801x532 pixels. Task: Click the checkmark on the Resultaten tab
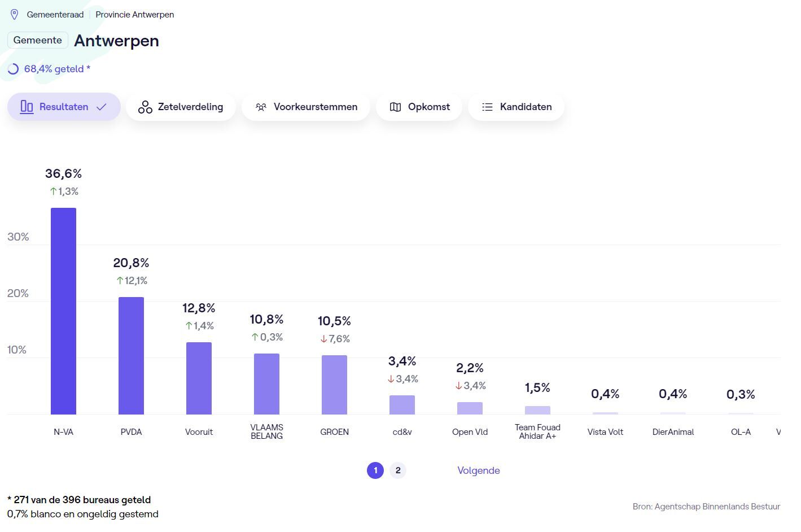tap(102, 107)
